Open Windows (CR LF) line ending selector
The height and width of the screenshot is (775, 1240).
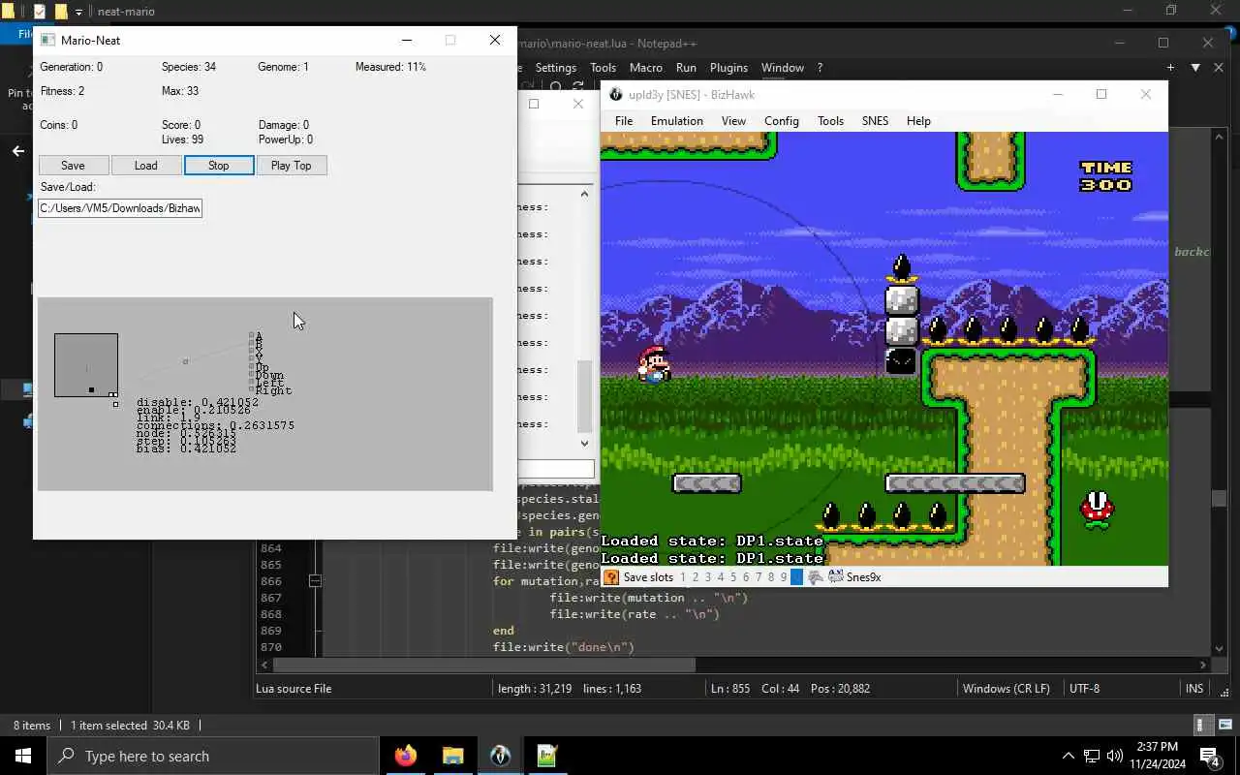click(x=1006, y=689)
